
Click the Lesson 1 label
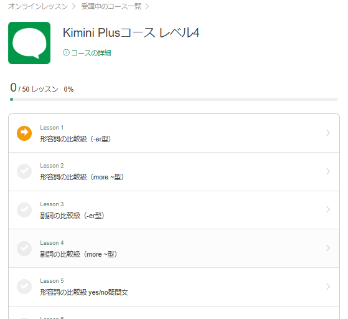tap(52, 128)
